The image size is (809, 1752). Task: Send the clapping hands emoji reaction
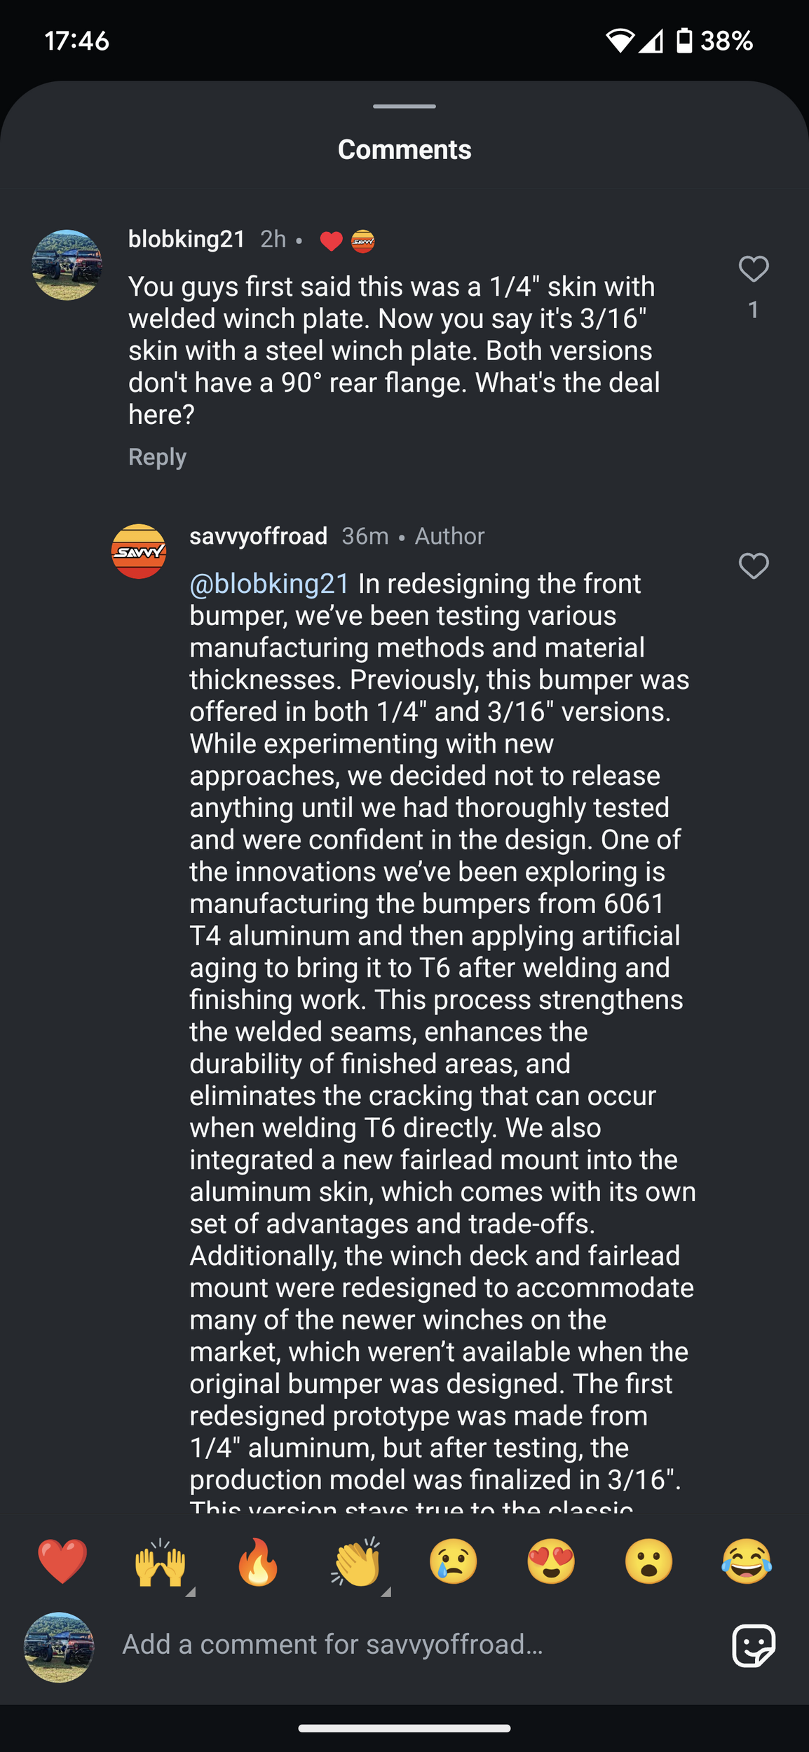(355, 1561)
